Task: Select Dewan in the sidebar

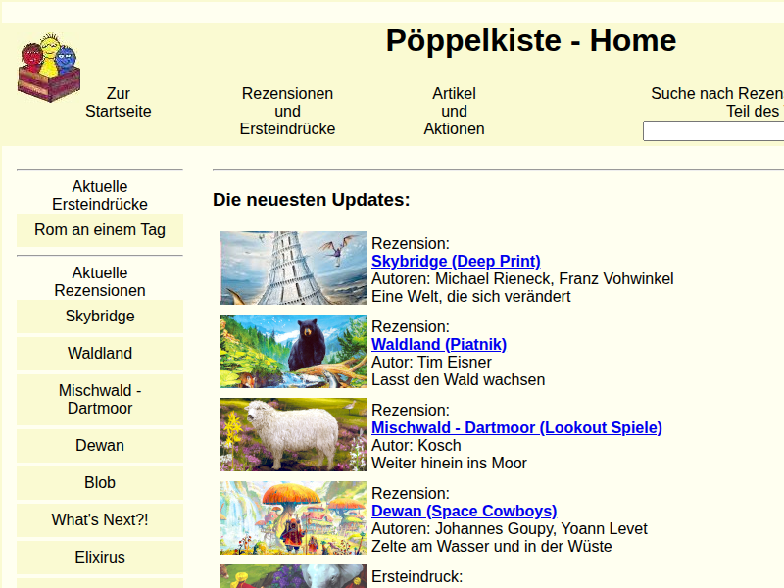Action: [100, 446]
